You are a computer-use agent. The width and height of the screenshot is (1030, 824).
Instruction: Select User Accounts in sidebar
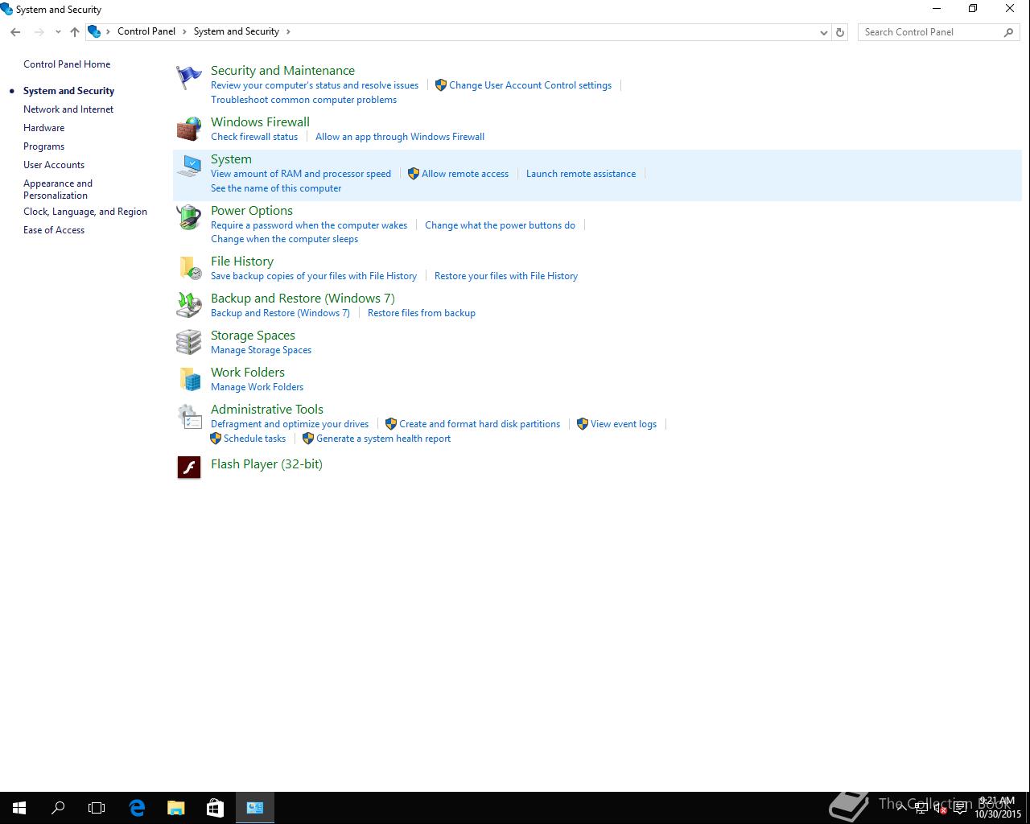pos(54,165)
